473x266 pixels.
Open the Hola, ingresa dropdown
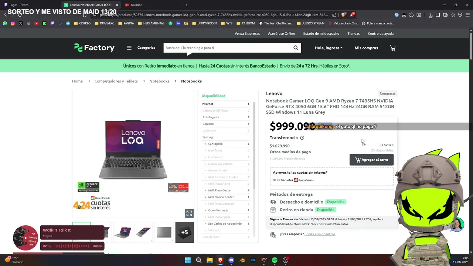point(329,48)
